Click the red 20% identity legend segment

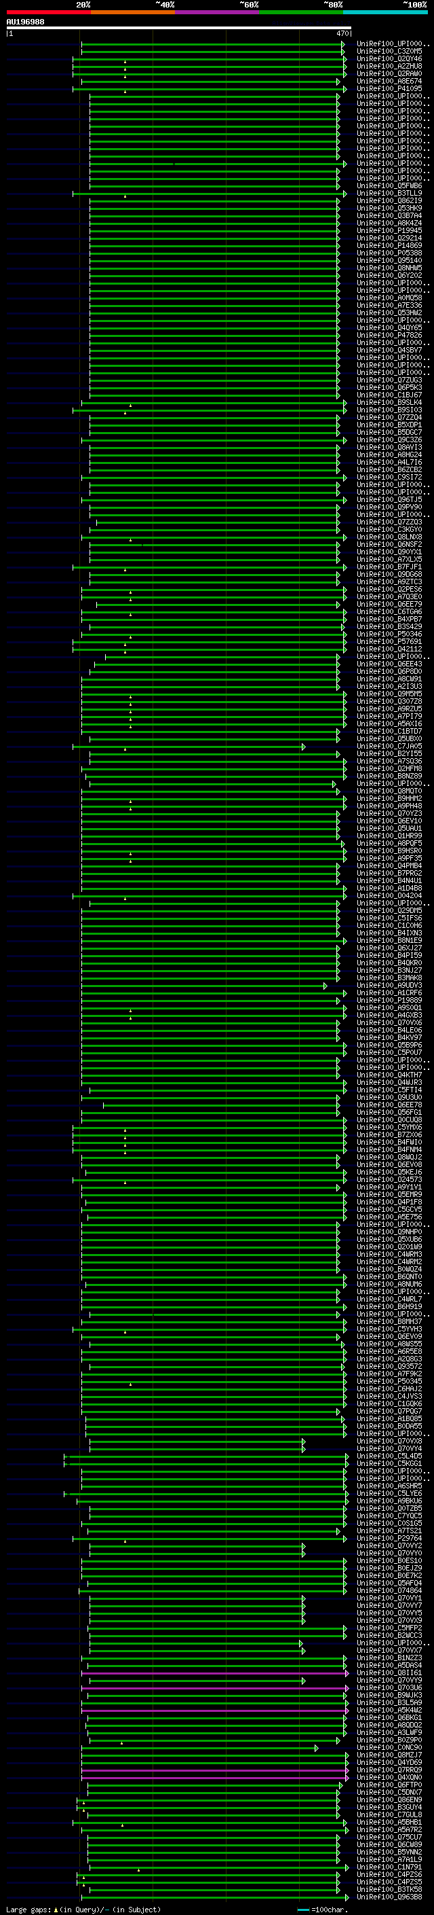48,12
